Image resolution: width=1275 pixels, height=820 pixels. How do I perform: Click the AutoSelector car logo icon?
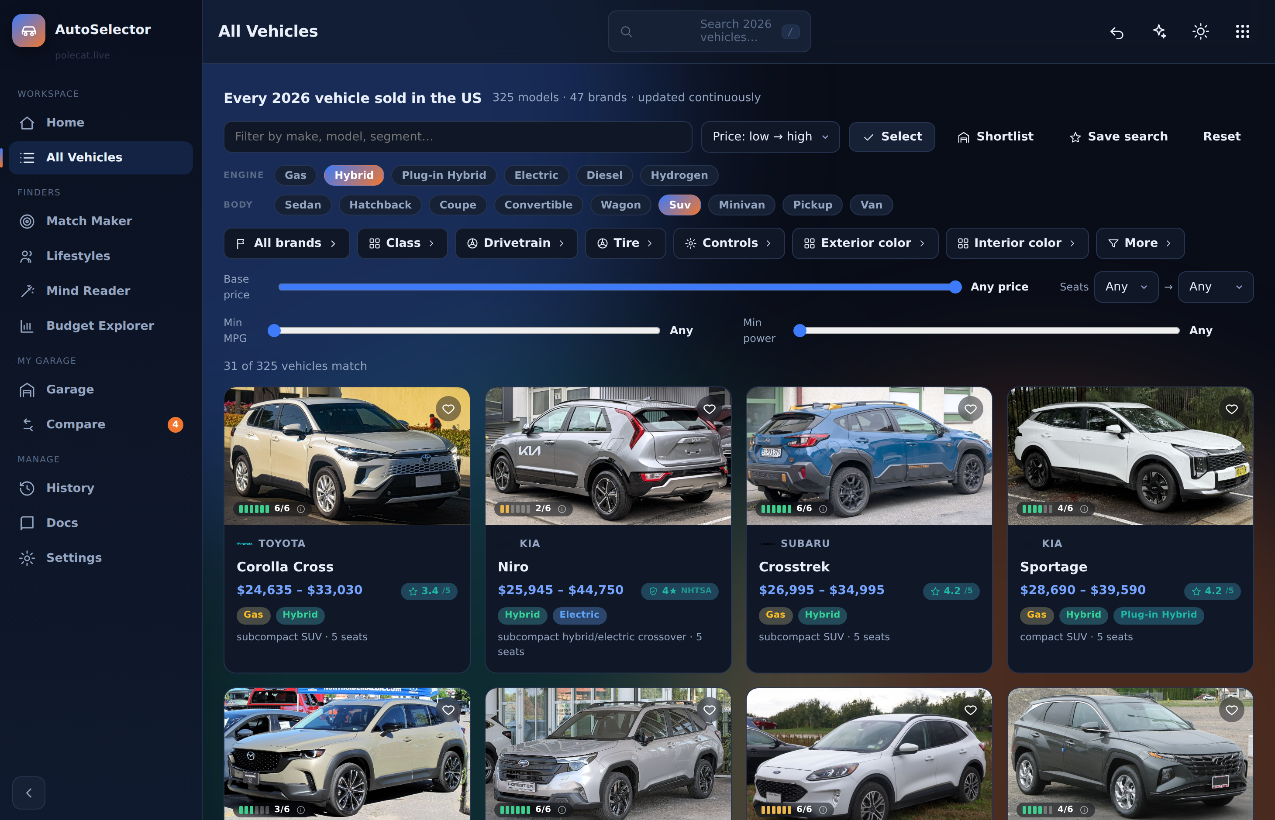[x=29, y=31]
